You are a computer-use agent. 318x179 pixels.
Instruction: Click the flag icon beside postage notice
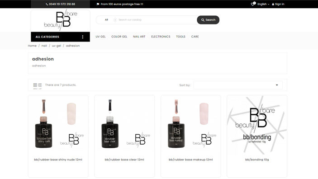98,4
